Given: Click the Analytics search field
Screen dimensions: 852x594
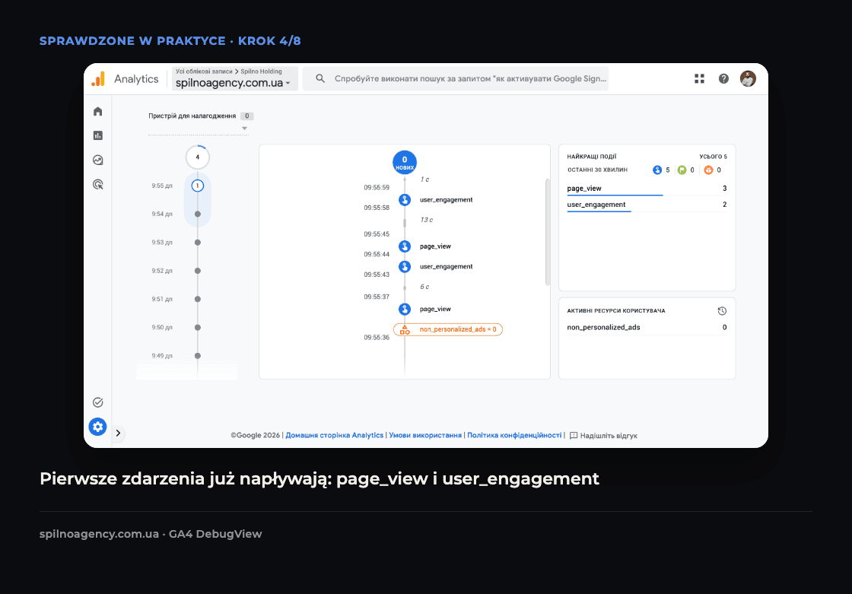Looking at the screenshot, I should [x=456, y=79].
